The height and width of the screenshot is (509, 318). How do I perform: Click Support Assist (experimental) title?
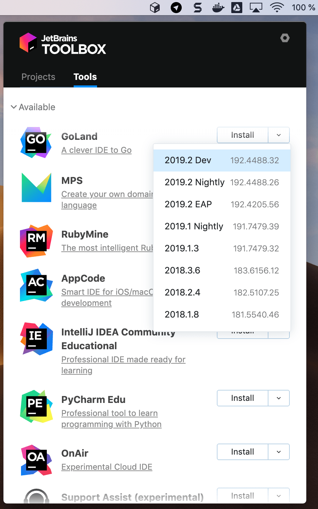(x=132, y=497)
